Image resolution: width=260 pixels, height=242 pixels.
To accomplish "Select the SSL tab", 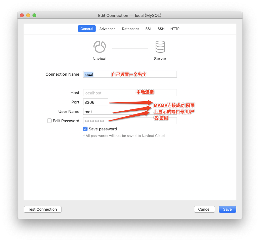I will [x=148, y=29].
